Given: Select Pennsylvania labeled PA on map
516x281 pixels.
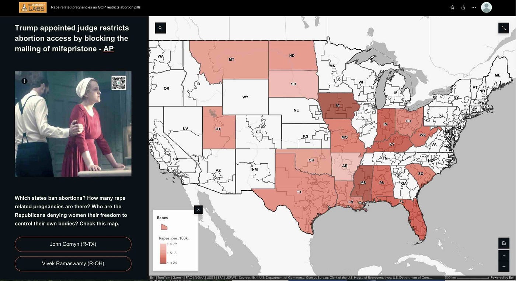Looking at the screenshot, I should (x=441, y=116).
